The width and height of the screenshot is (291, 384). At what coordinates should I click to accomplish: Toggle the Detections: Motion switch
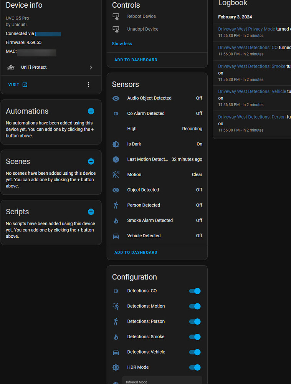click(x=195, y=306)
